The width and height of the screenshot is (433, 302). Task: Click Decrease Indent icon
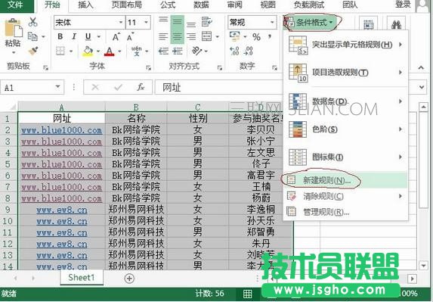point(163,51)
